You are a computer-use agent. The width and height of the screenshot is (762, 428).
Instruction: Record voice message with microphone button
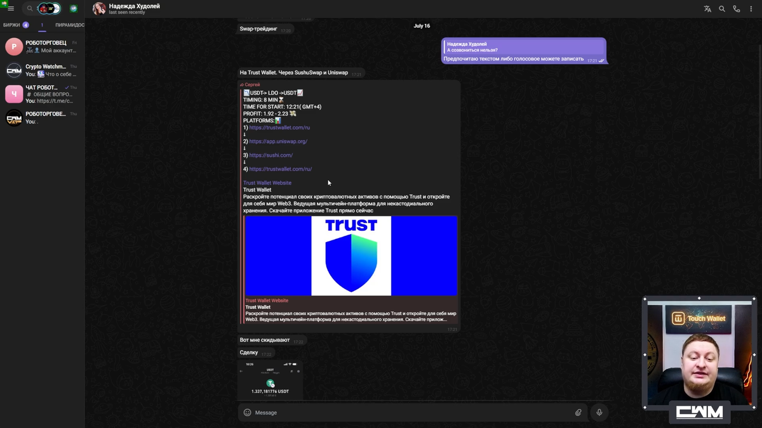pyautogui.click(x=599, y=413)
